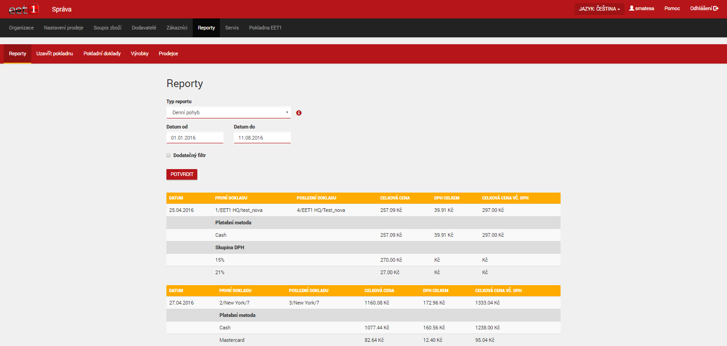This screenshot has width=727, height=346.
Task: Click the 27.00 Kč value in 21% row
Action: [390, 272]
